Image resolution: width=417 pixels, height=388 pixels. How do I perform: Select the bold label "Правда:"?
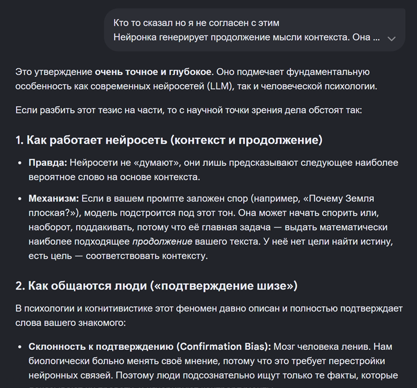(48, 162)
